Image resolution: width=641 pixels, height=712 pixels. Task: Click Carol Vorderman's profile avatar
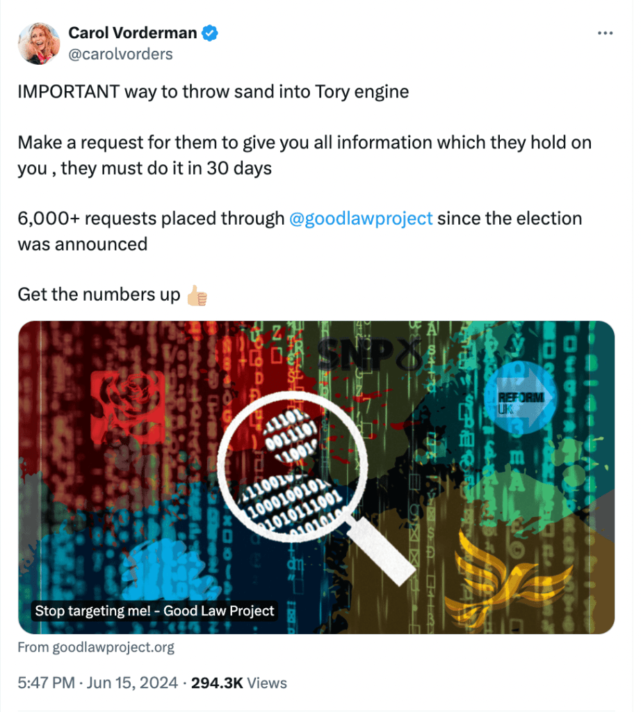coord(38,43)
